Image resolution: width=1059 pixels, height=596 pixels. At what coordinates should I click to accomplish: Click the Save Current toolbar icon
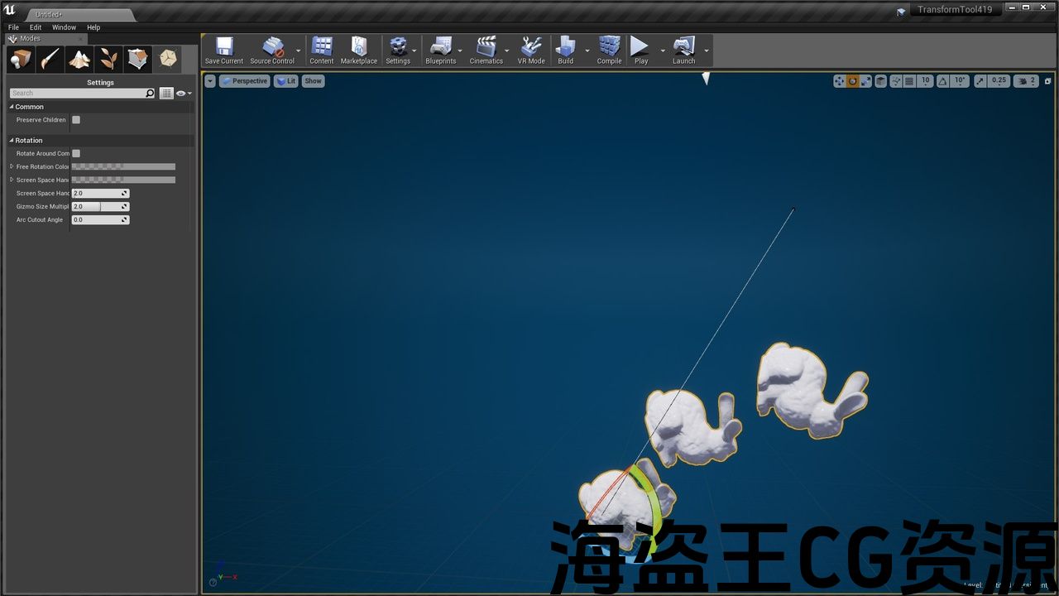[x=224, y=50]
